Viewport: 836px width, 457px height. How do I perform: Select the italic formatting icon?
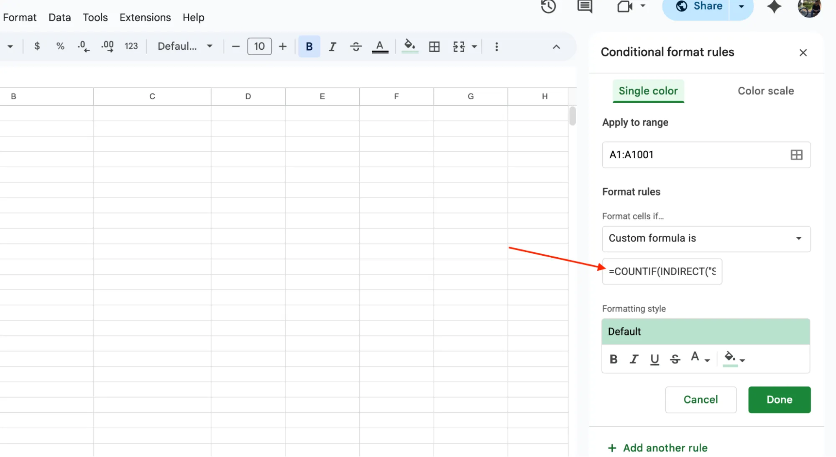[x=332, y=46]
